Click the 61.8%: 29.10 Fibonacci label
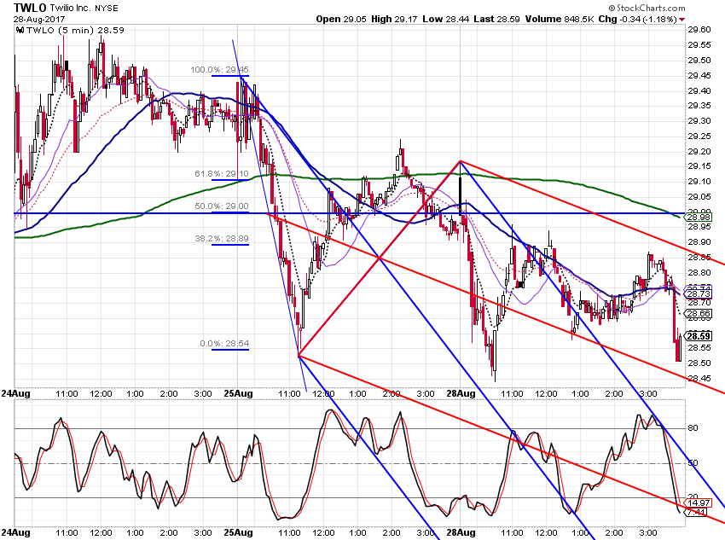This screenshot has height=540, width=725. click(x=222, y=174)
